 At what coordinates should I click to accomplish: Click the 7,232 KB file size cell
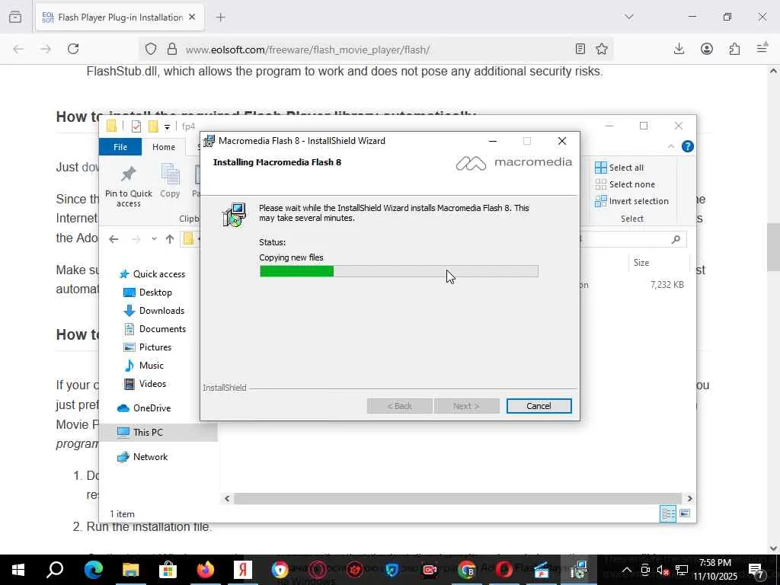[667, 285]
